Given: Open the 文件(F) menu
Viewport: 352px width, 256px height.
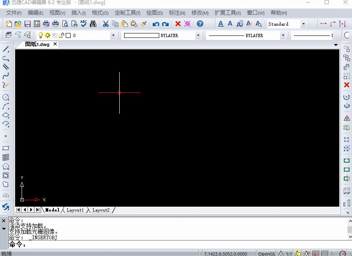Looking at the screenshot, I should click(x=14, y=13).
